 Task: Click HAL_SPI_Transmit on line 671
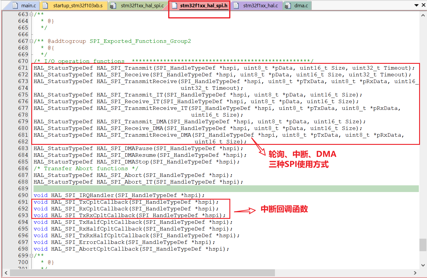[125, 68]
